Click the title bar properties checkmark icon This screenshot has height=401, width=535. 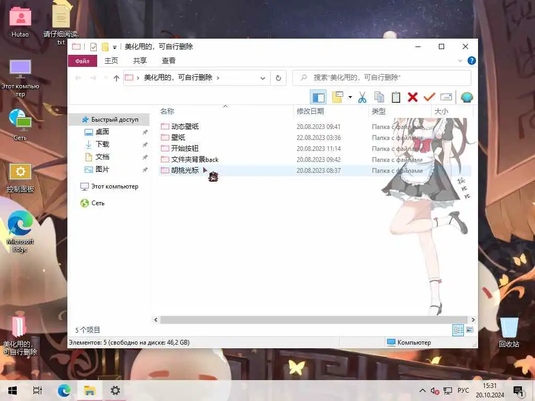tap(93, 46)
